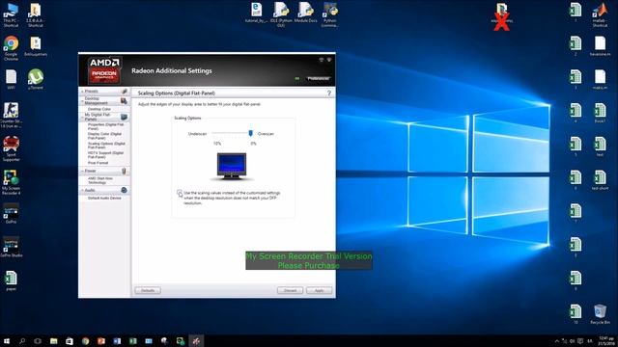618x347 pixels.
Task: Click the Power section icon in sidebar
Action: pyautogui.click(x=124, y=171)
